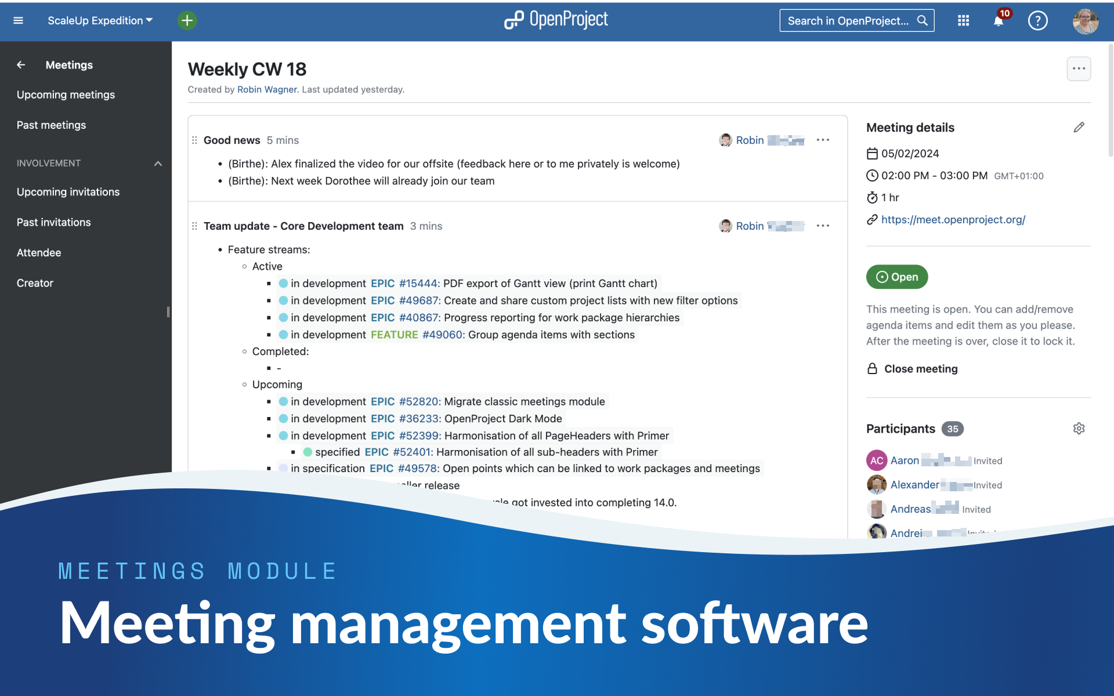This screenshot has height=696, width=1114.
Task: Click the grid/apps icon in top navigation
Action: [x=963, y=20]
